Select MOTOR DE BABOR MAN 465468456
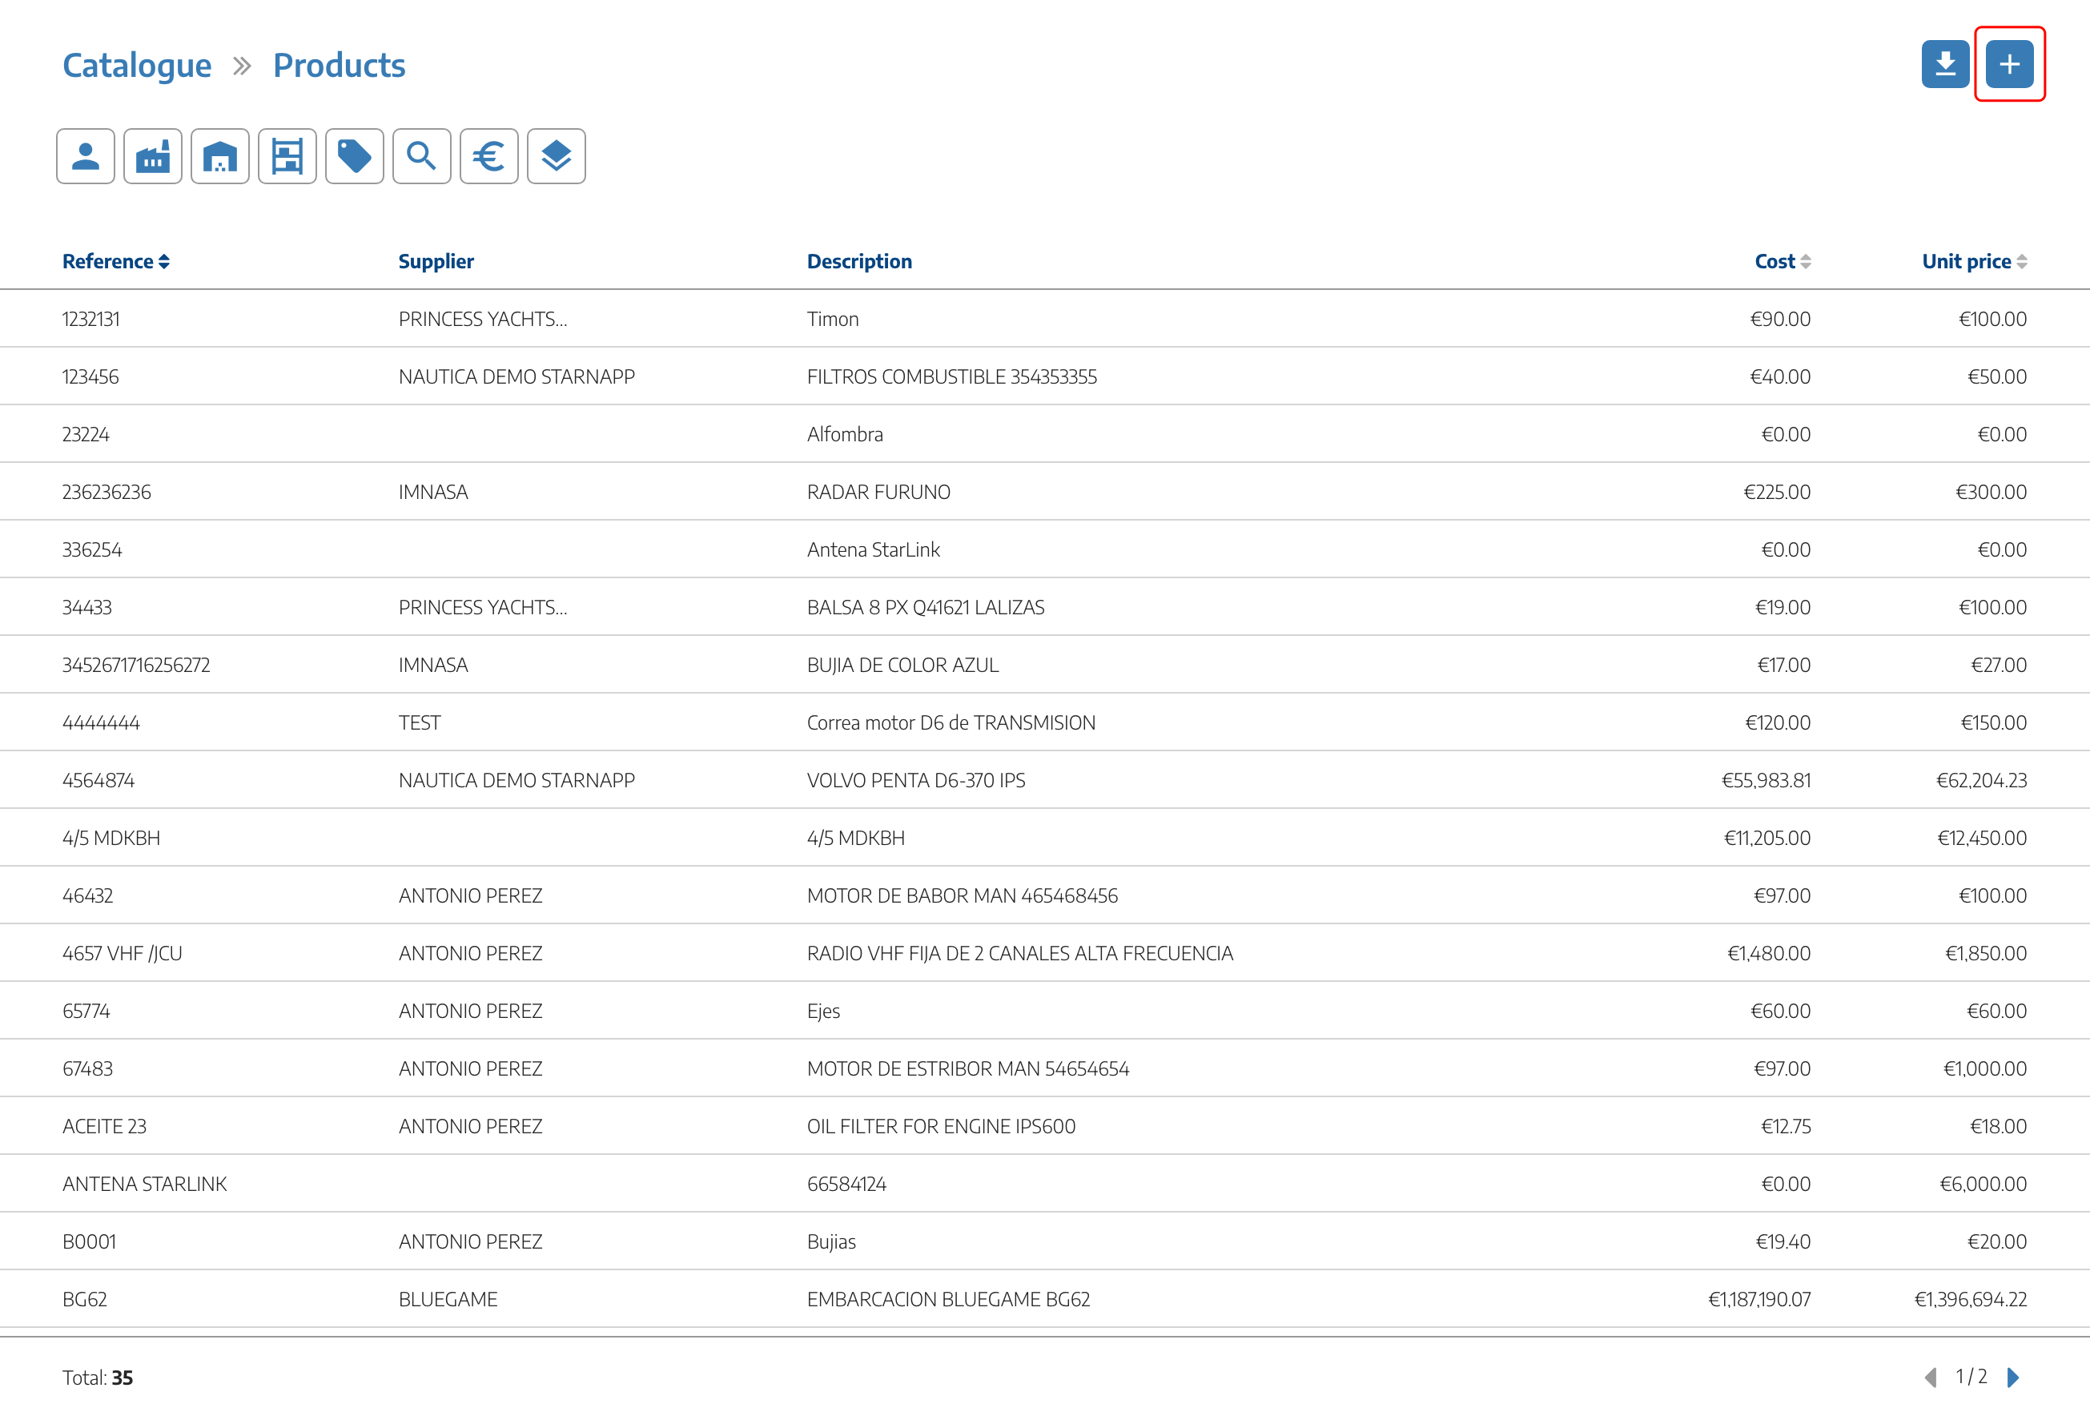Viewport: 2090px width, 1416px height. coord(1045,896)
